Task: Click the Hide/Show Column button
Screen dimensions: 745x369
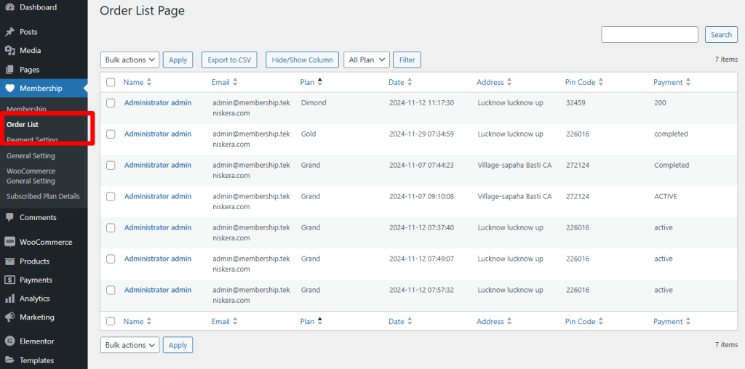Action: click(302, 60)
